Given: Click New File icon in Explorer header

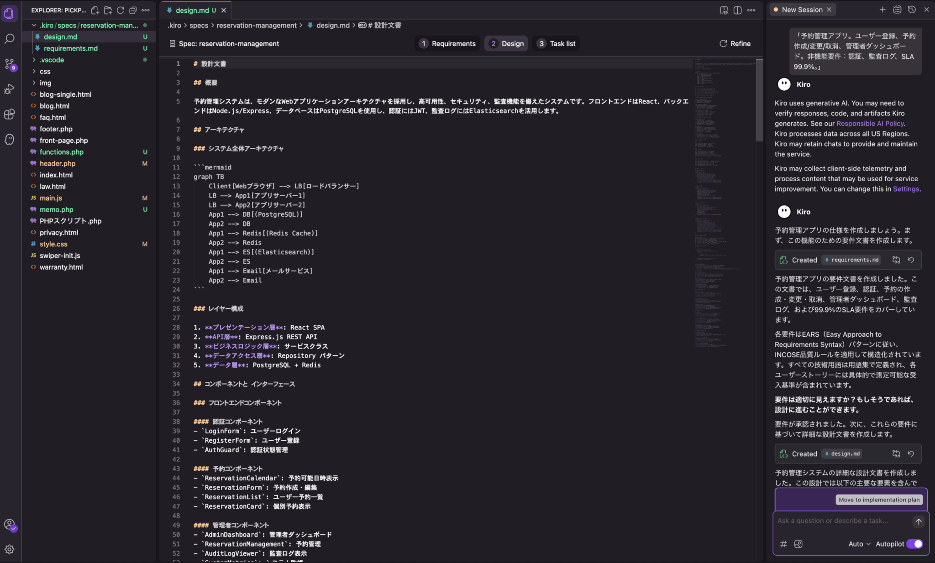Looking at the screenshot, I should click(95, 10).
